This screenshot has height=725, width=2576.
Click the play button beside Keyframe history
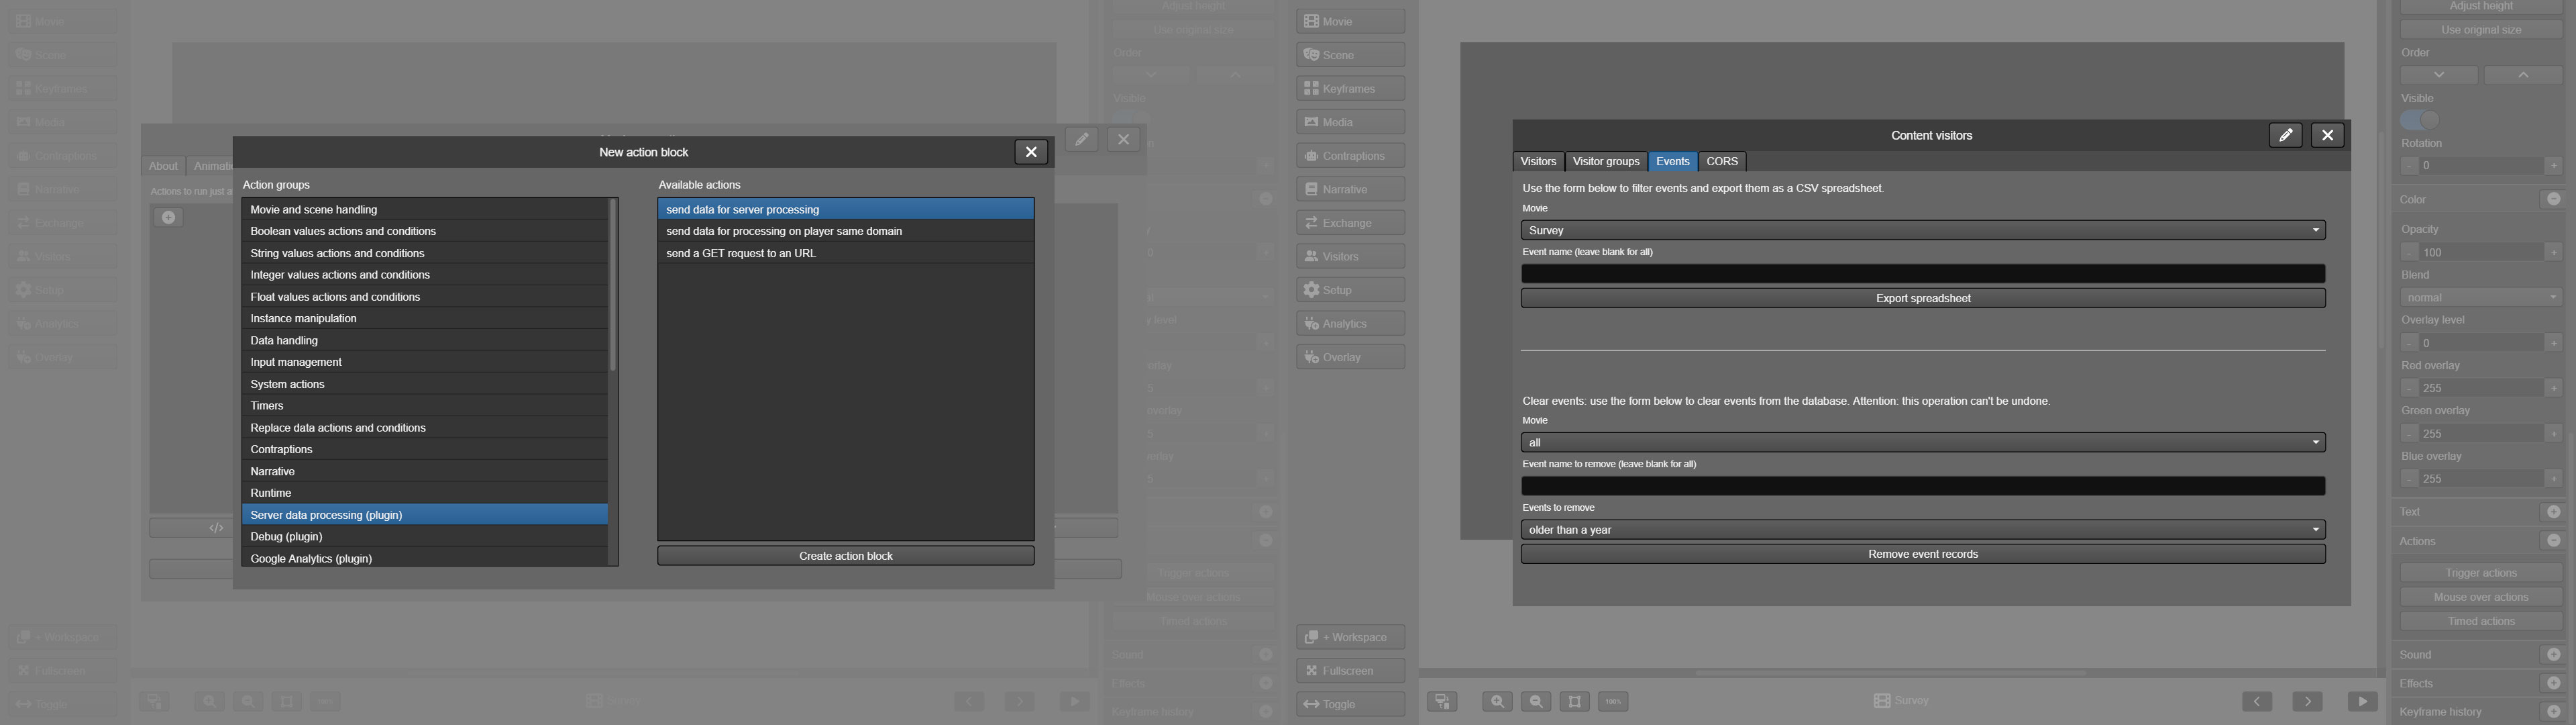tap(2362, 702)
